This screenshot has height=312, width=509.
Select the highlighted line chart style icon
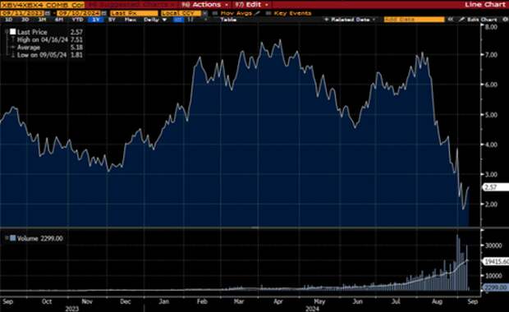177,20
